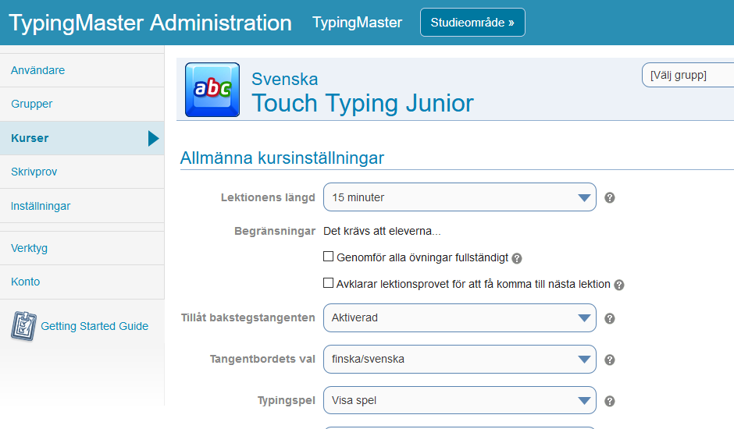Viewport: 734px width, 429px height.
Task: Open the Tangentbordets val finska/svenska dropdown
Action: (460, 359)
